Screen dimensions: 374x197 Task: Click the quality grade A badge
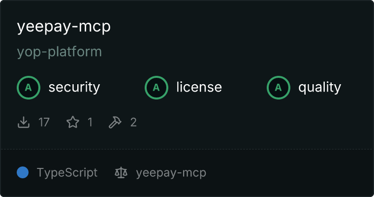pyautogui.click(x=279, y=88)
